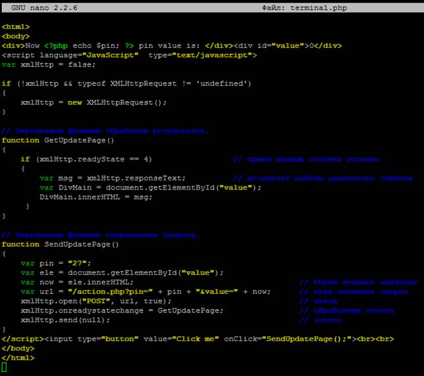Click the language="JavaScript" attribute
The width and height of the screenshot is (424, 376).
click(89, 55)
